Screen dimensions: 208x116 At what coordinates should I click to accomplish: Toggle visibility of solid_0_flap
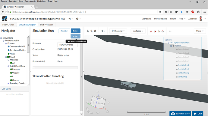pyautogui.click(x=177, y=77)
